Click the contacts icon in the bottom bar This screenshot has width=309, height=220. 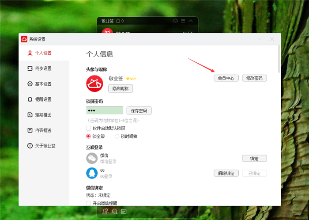(106, 211)
